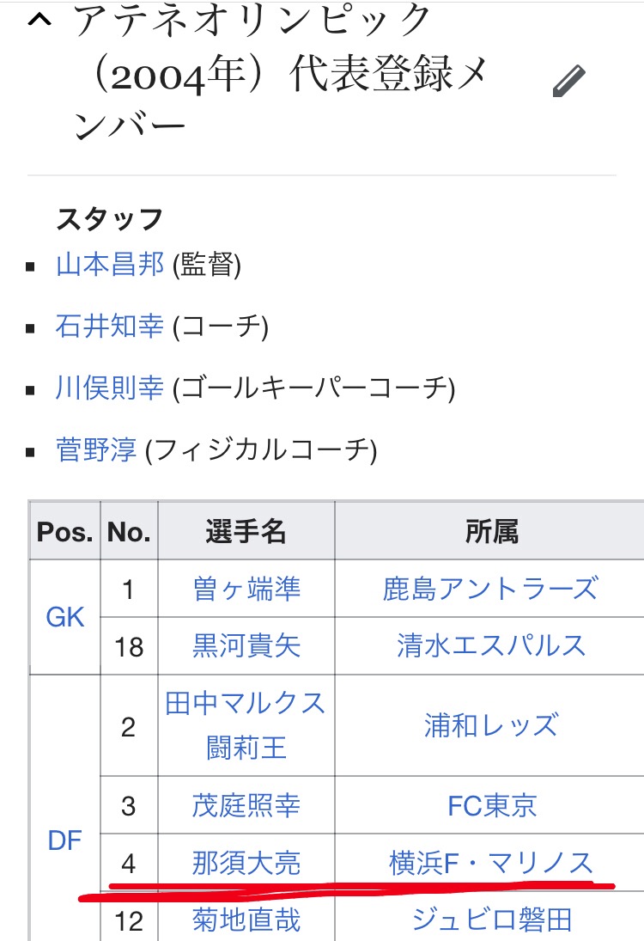Open the 鹿島アントラーズ club link
The image size is (644, 941).
[x=490, y=589]
